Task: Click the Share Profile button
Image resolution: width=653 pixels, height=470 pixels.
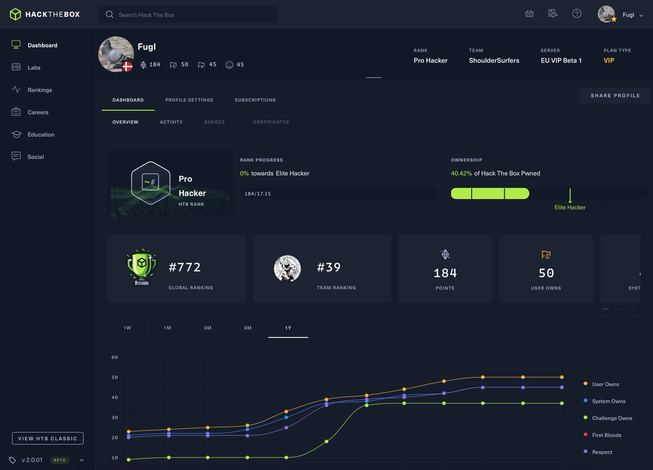Action: tap(615, 95)
